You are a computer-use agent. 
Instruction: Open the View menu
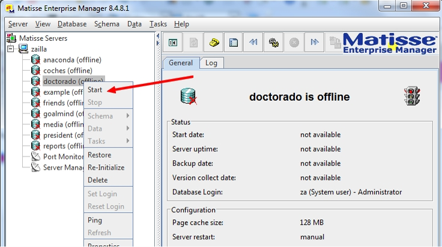click(x=43, y=24)
